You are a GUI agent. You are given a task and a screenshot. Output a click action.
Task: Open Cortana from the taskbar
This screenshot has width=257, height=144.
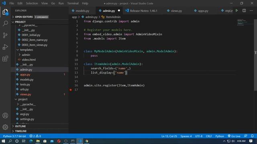pyautogui.click(x=17, y=141)
